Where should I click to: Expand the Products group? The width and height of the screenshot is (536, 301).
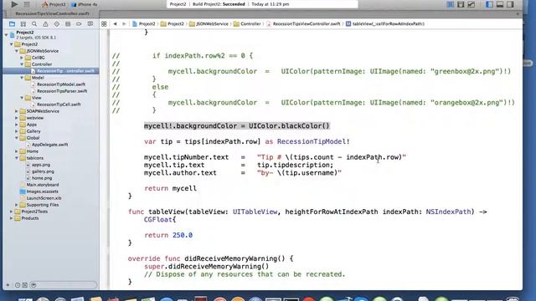11,218
